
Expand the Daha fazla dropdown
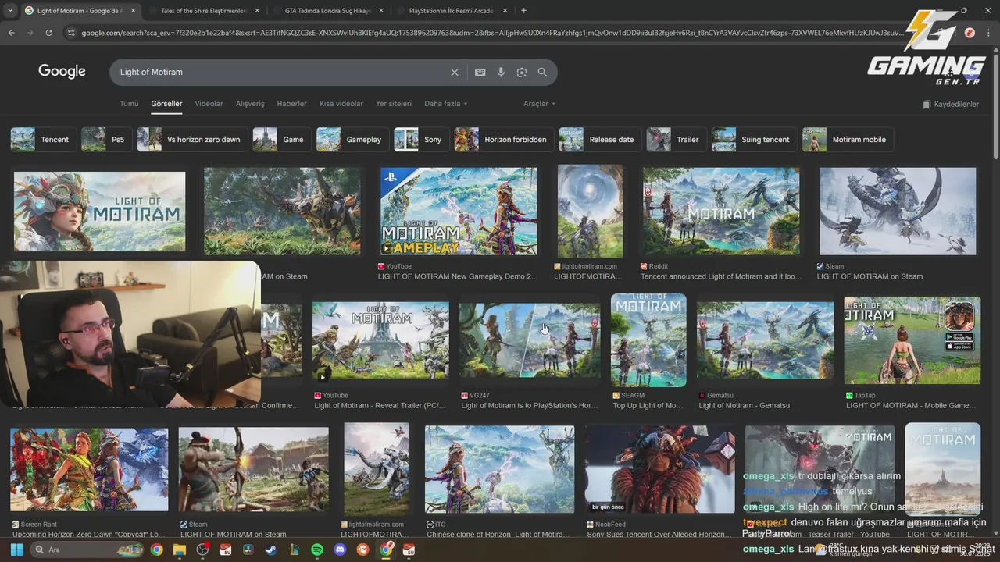click(x=445, y=104)
